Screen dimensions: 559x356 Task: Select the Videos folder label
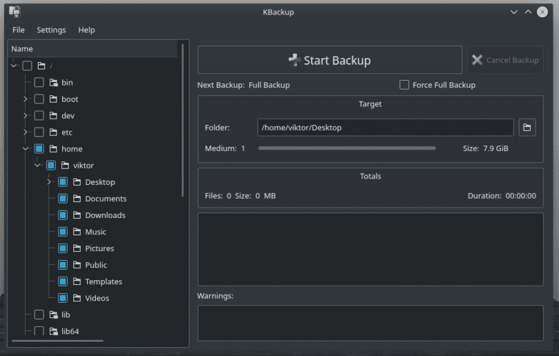tap(97, 298)
